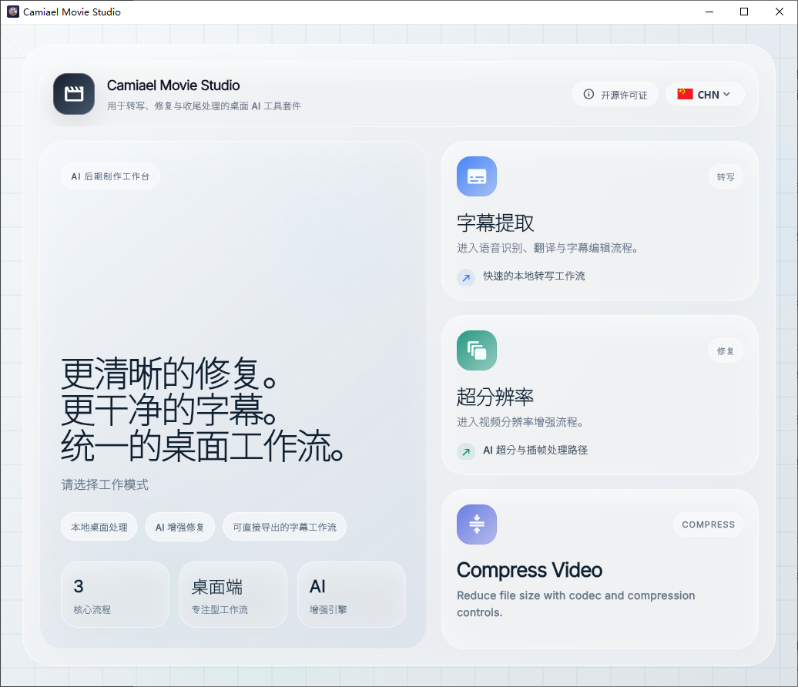The height and width of the screenshot is (687, 798).
Task: Open the 超分辨率 upscale icon
Action: tap(476, 350)
